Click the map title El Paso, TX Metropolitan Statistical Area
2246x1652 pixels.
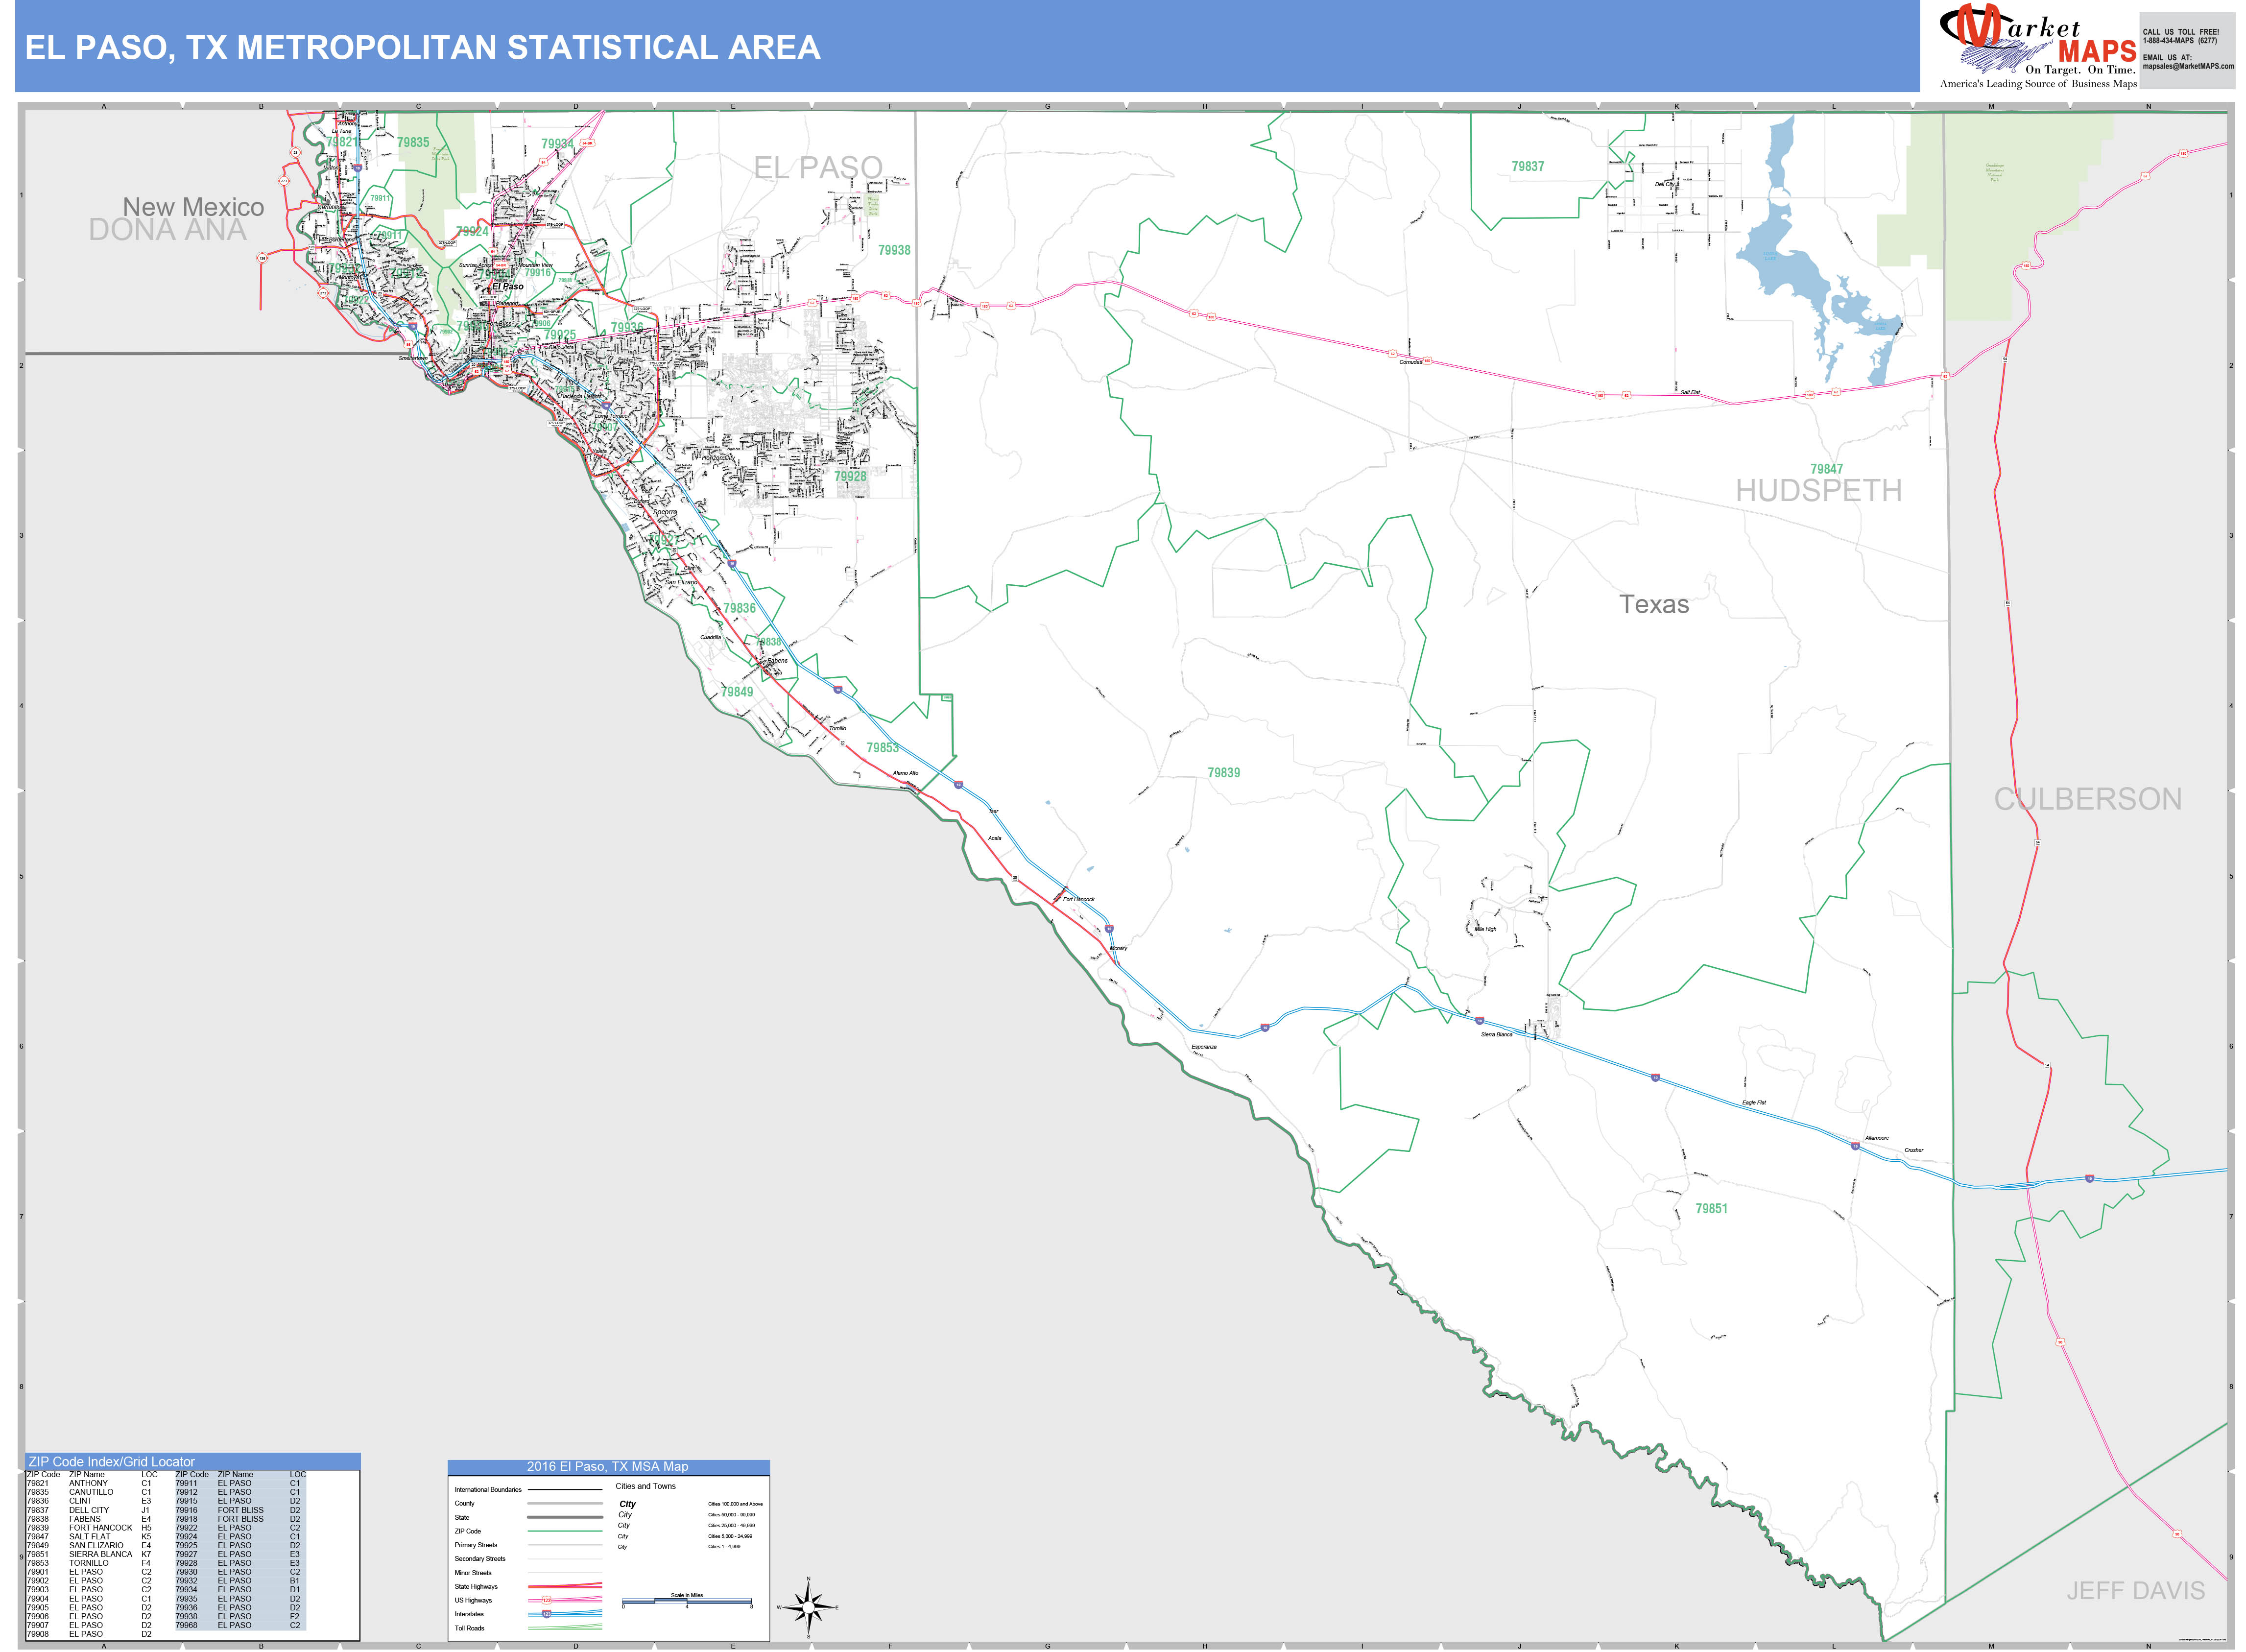point(422,47)
